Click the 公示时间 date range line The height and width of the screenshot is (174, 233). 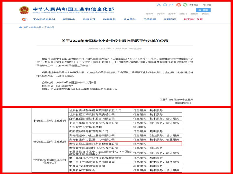69,83
